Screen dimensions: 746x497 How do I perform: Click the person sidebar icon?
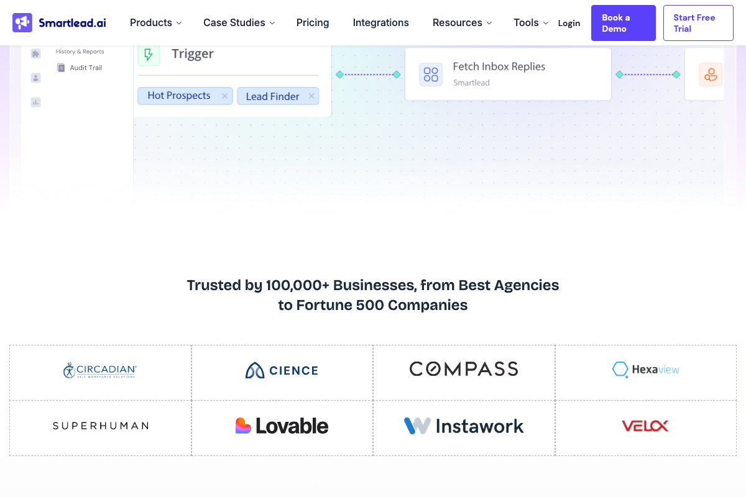[x=35, y=78]
